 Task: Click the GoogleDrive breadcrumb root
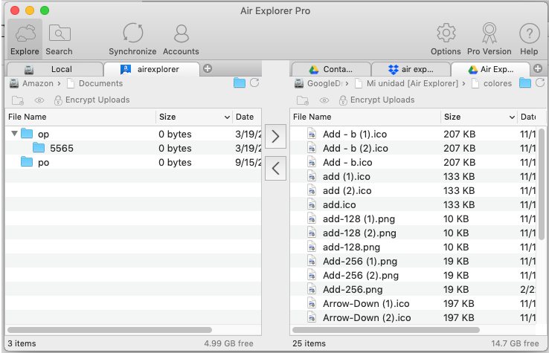point(318,83)
